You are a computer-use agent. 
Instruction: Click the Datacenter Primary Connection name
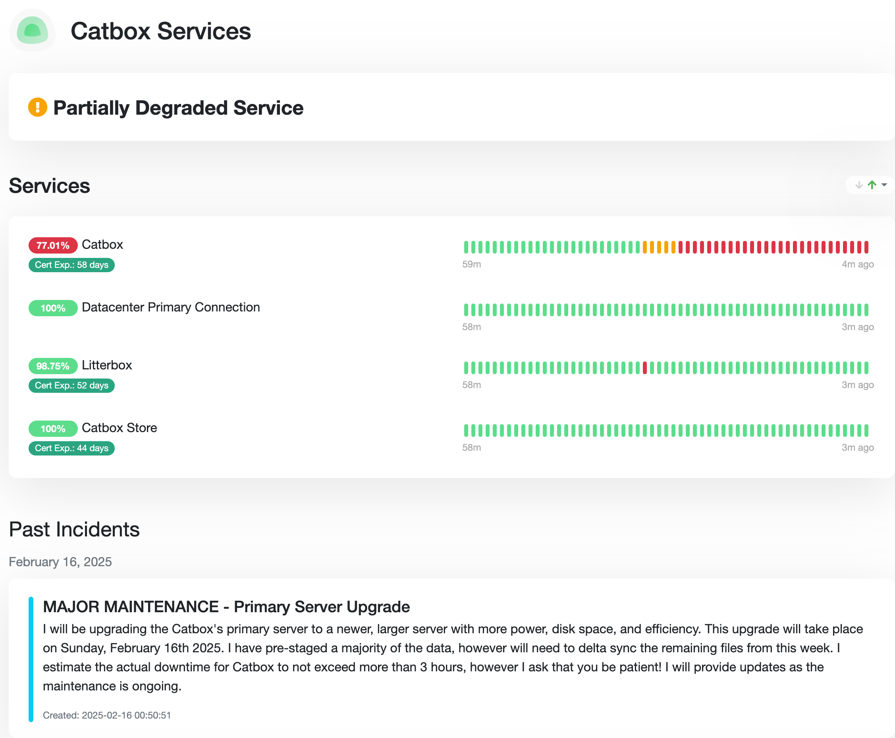171,307
